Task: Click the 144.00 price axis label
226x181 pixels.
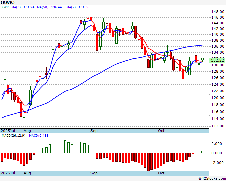Action: pyautogui.click(x=218, y=23)
